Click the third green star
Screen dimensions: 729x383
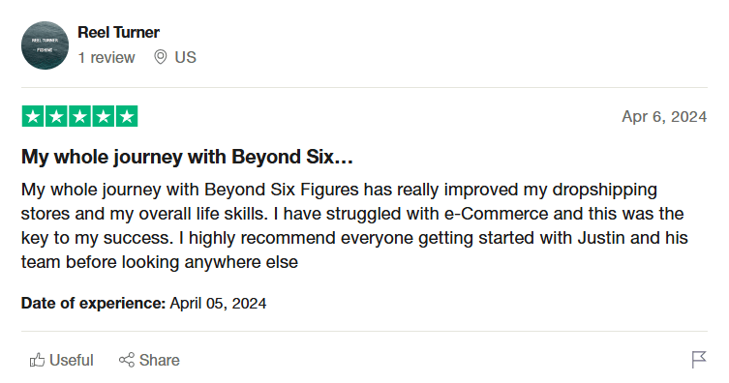coord(80,116)
